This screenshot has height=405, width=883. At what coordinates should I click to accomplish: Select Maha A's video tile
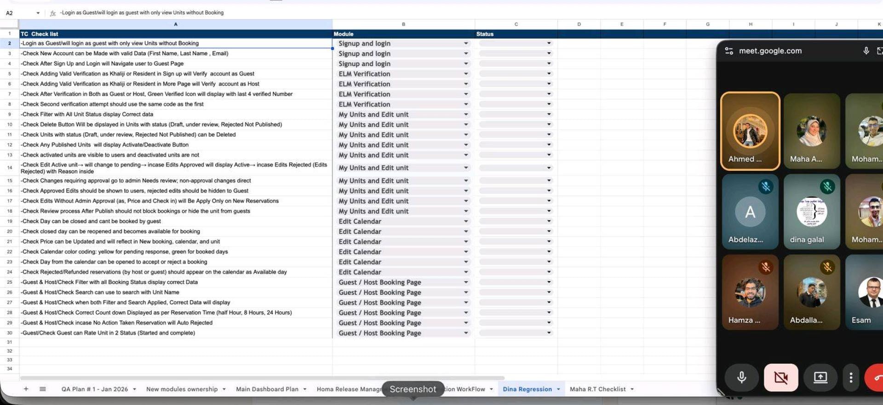[812, 131]
